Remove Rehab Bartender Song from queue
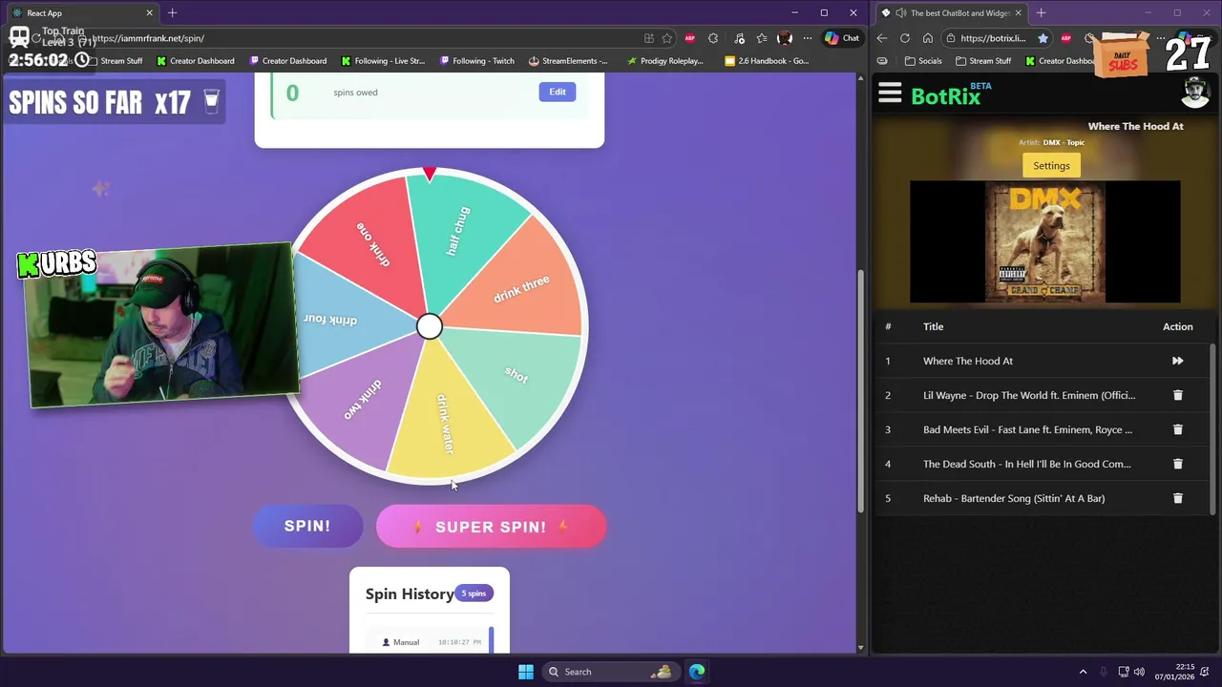 click(1177, 498)
